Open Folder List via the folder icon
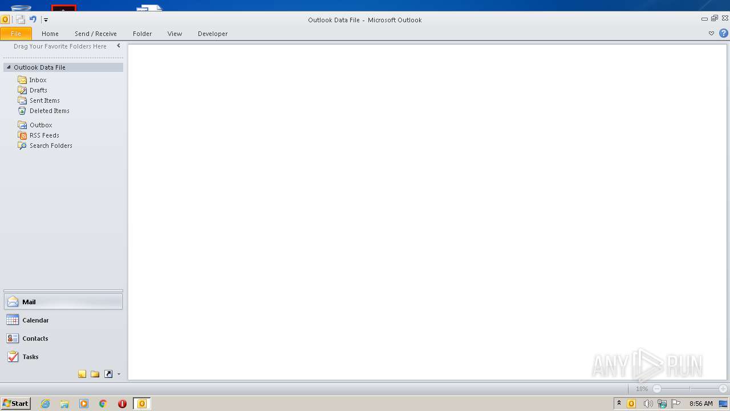Screen dimensions: 730x411 click(x=95, y=374)
